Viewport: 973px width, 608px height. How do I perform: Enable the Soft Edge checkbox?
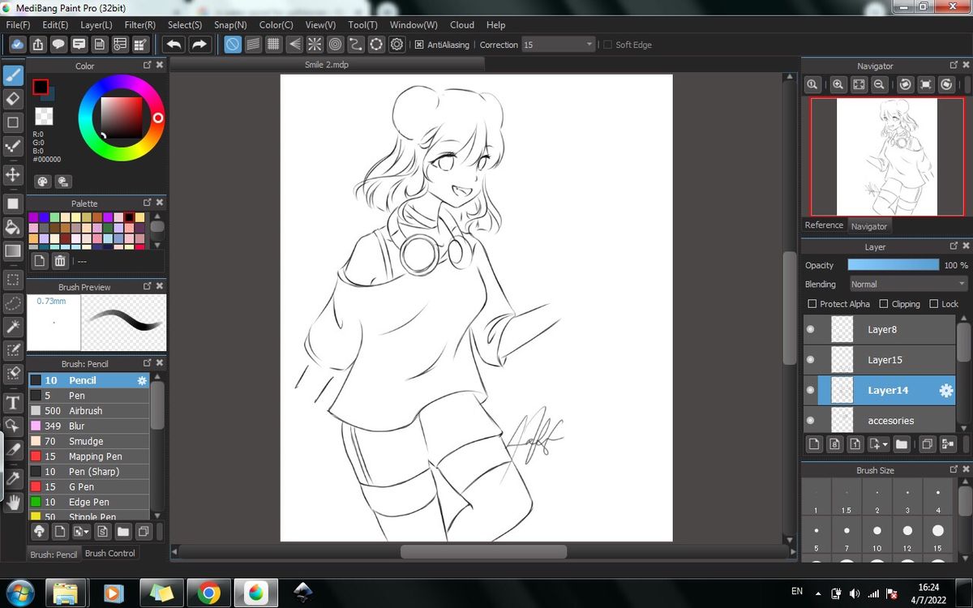(x=607, y=45)
